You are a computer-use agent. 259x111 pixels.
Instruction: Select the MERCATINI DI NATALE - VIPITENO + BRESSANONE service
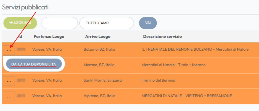click(x=187, y=96)
